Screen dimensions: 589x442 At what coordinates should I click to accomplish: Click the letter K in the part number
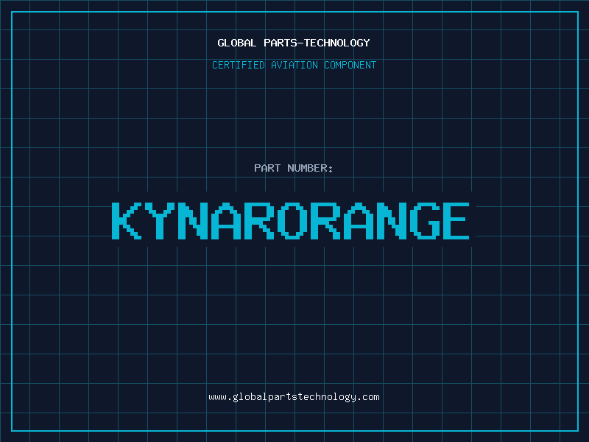click(x=126, y=220)
